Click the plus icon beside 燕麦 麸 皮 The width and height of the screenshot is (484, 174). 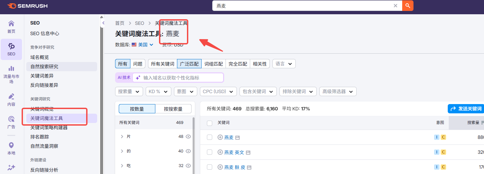(220, 167)
